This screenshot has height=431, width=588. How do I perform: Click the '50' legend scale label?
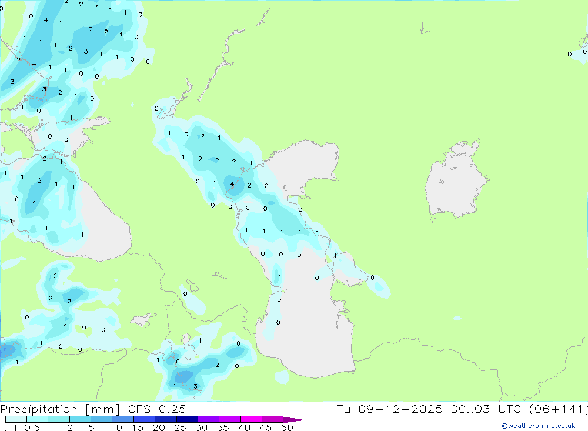point(287,427)
